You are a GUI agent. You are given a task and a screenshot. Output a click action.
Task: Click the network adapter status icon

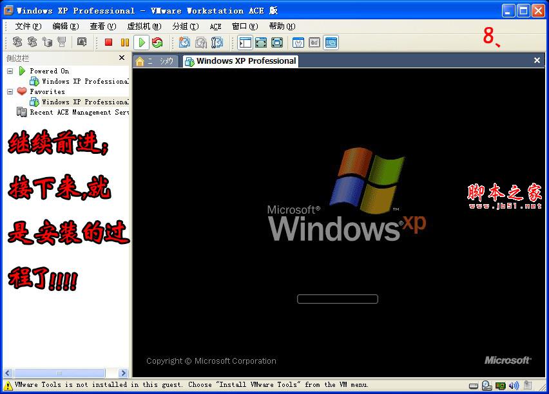coord(500,386)
